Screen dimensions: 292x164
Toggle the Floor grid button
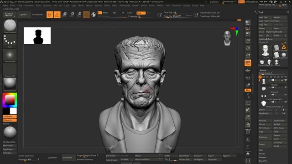point(248,70)
